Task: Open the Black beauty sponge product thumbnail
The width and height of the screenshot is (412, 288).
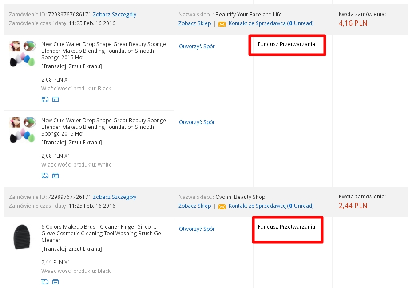Action: [22, 54]
